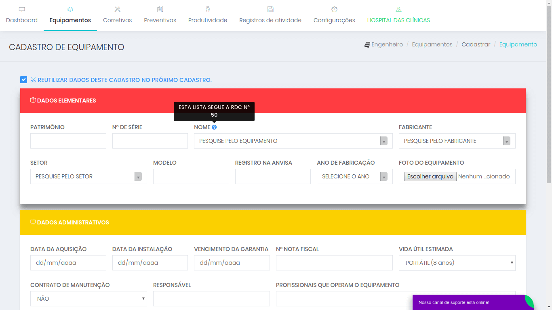Click the Dados Elementares section header
The image size is (552, 310).
(273, 101)
